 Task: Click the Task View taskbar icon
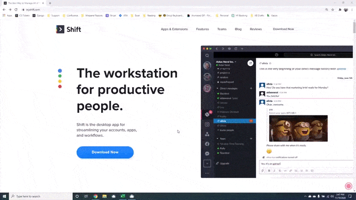[86, 196]
